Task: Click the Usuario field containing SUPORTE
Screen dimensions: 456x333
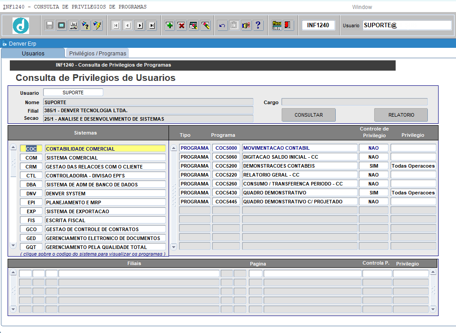Action: click(73, 93)
